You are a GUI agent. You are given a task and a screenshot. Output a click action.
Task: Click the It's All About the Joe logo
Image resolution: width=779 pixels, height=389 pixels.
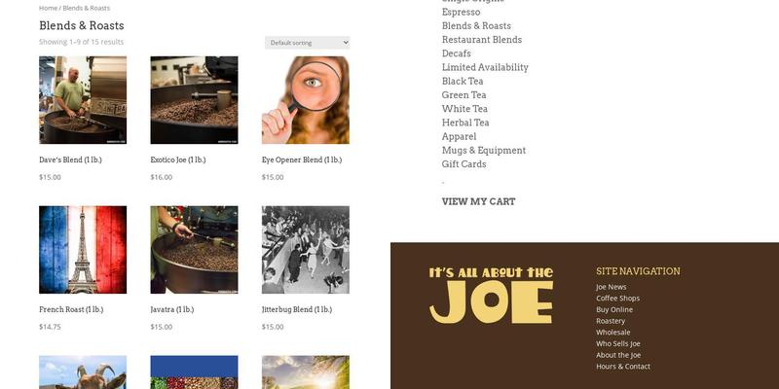click(491, 296)
